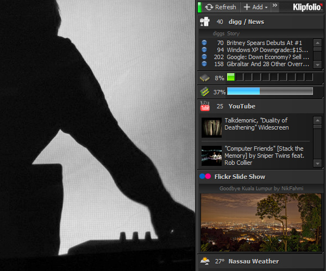Click the Nassau Weather sun-cloud icon
Screen dimensions: 326x271
click(x=205, y=261)
